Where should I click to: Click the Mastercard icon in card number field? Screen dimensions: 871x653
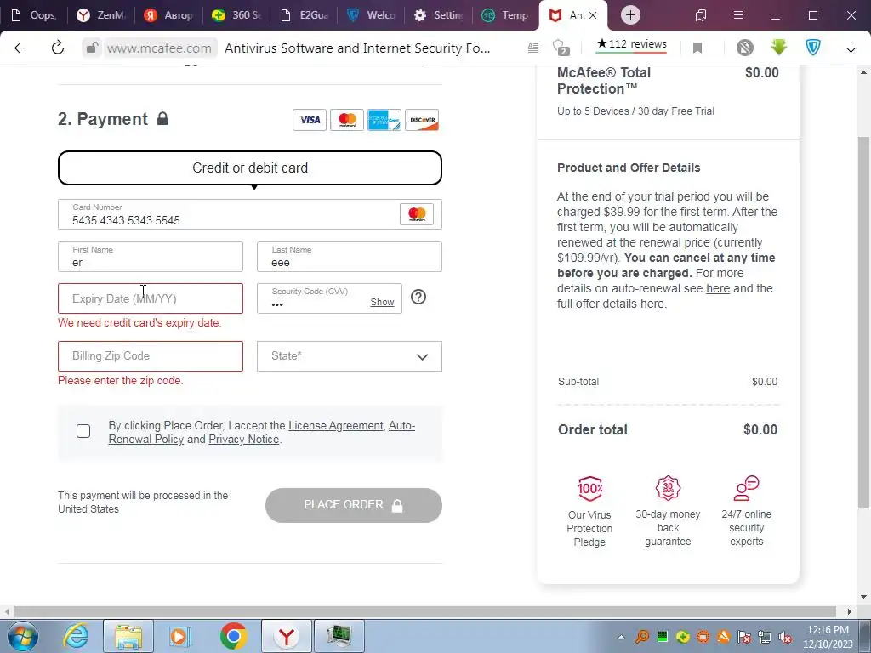pos(417,213)
